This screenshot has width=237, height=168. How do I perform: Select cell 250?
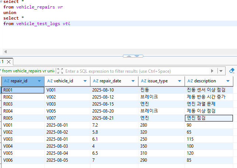pos(162,139)
